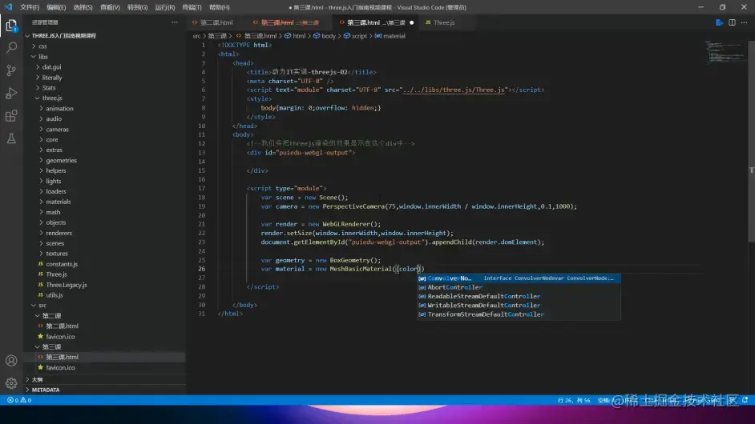Open the Explorer view in activity bar

pos(11,25)
